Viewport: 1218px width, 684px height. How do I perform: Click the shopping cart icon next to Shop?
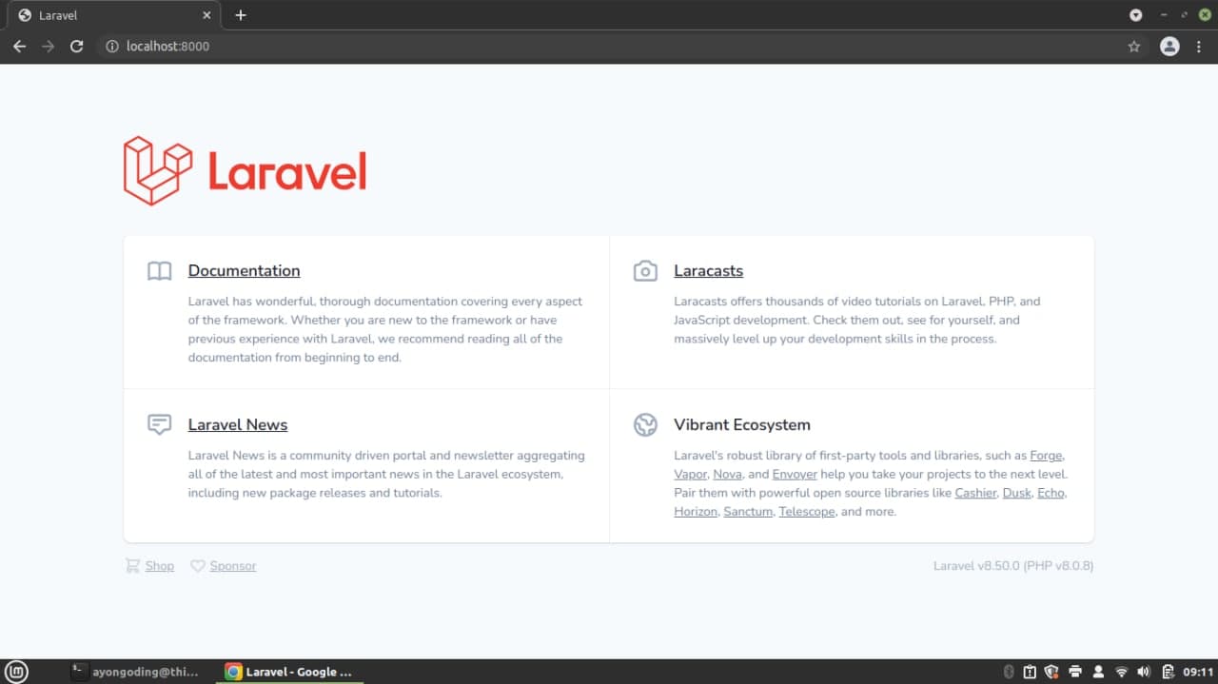coord(131,565)
